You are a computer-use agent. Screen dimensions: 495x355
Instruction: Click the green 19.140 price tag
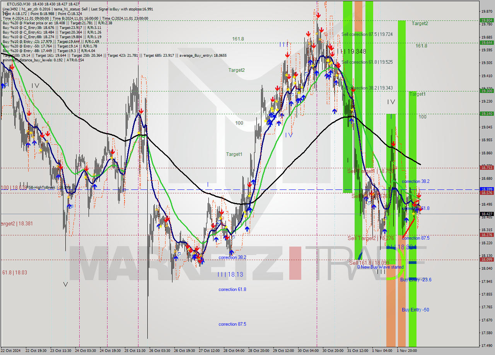pos(486,113)
